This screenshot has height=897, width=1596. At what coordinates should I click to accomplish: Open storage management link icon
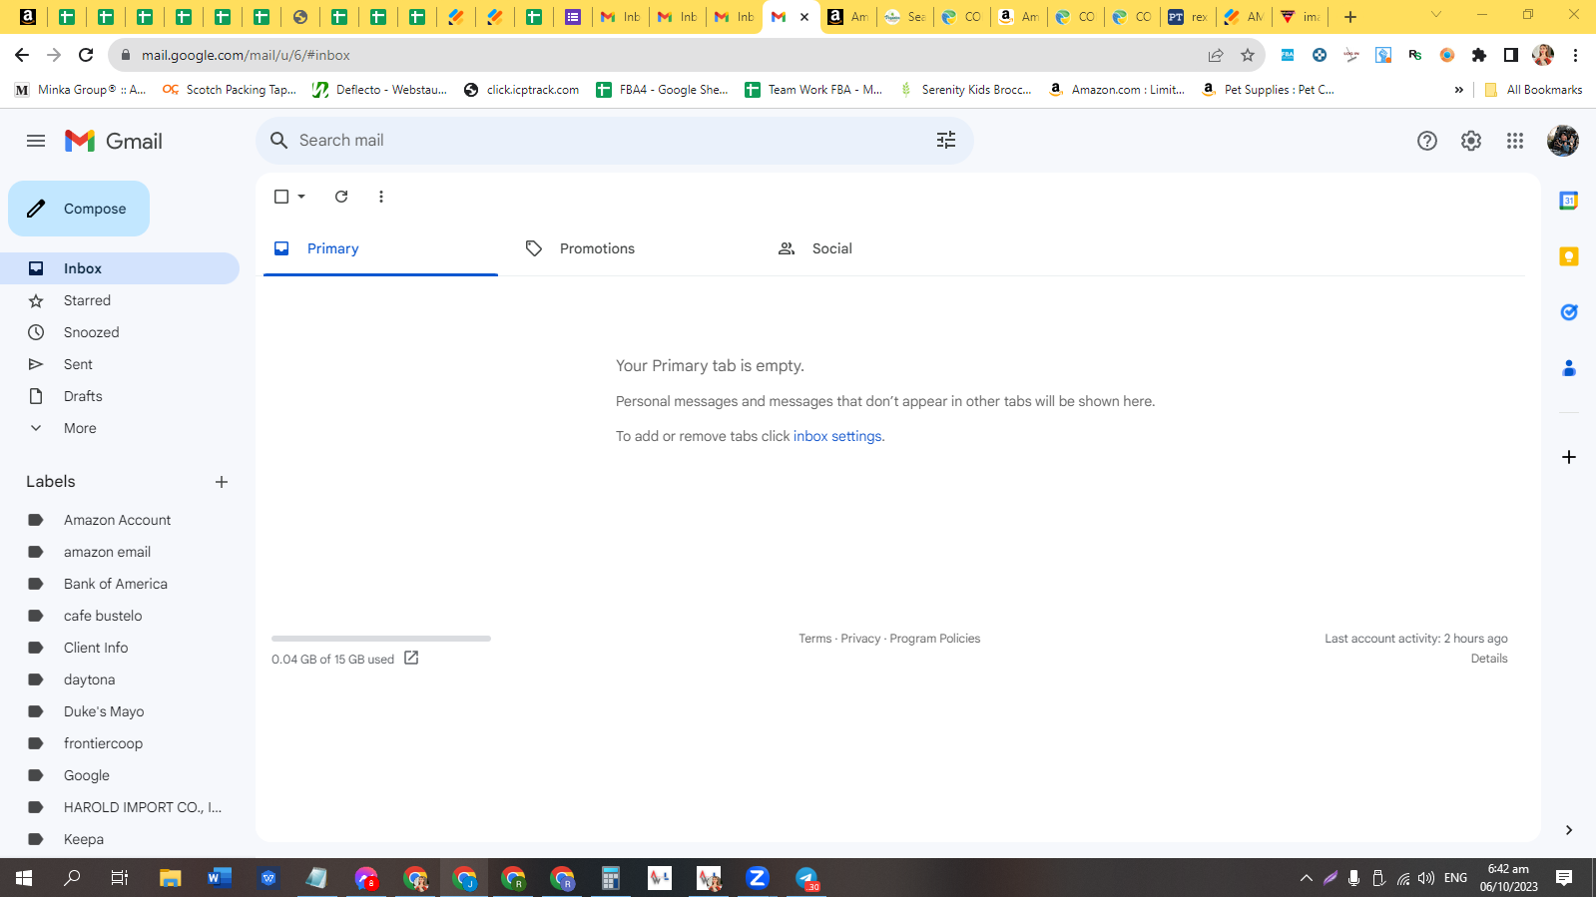click(411, 658)
